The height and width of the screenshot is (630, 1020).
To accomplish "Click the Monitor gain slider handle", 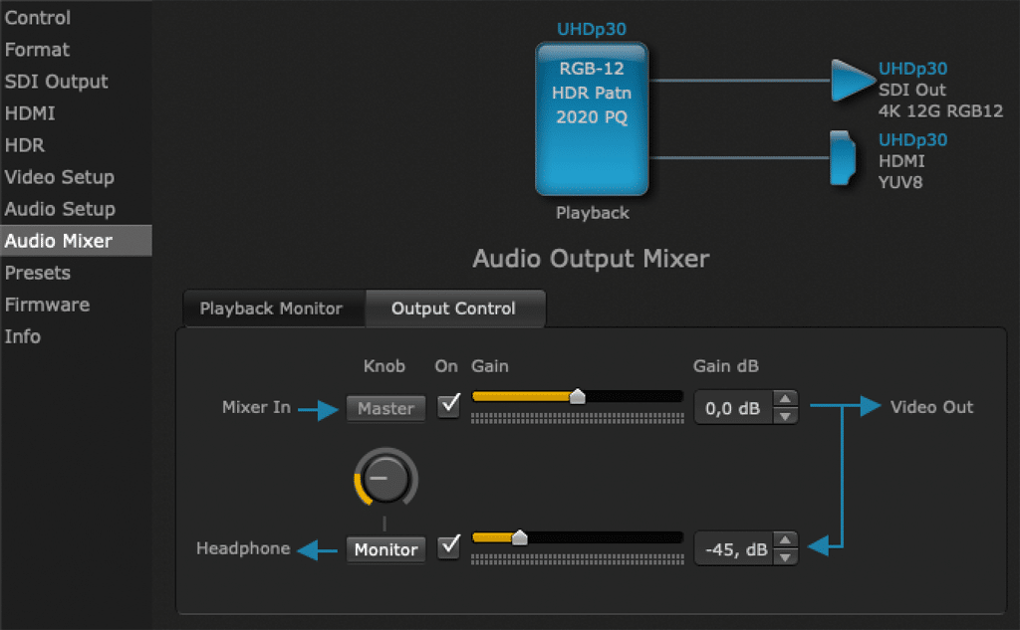I will [519, 537].
